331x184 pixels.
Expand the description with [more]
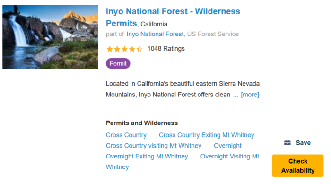click(x=250, y=95)
